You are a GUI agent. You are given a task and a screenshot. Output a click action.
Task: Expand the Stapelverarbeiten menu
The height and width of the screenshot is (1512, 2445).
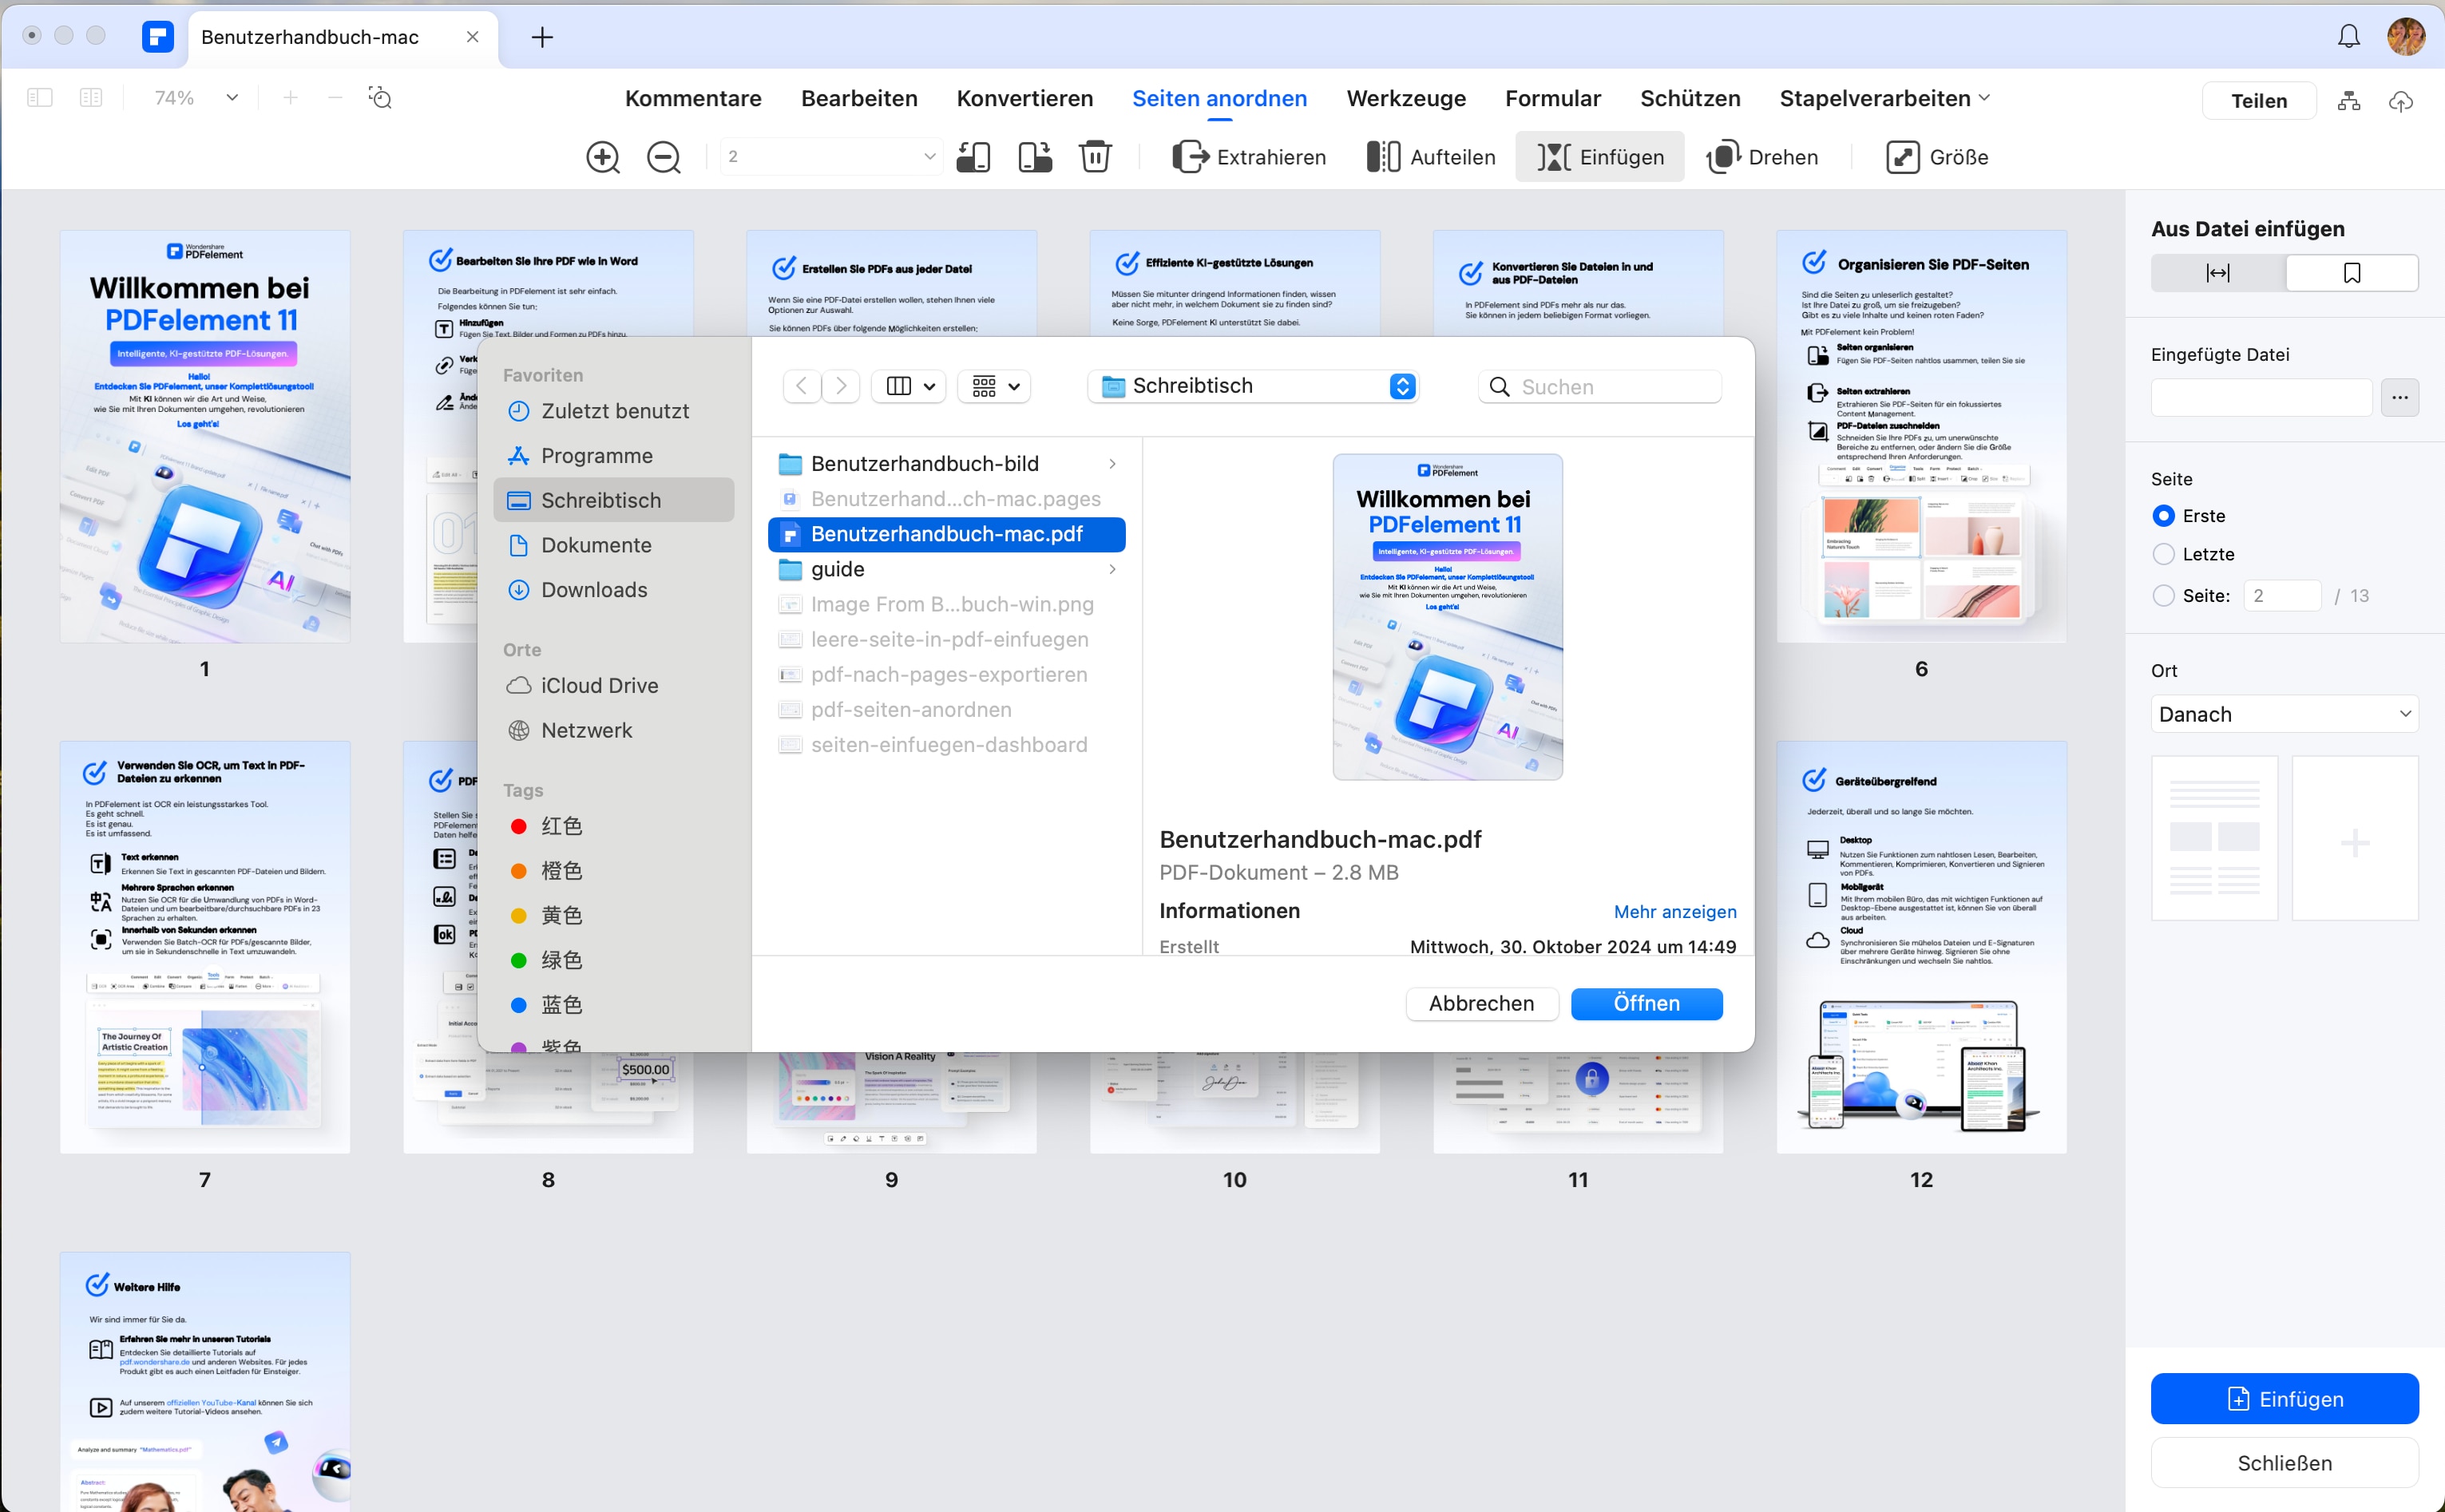[x=1884, y=98]
